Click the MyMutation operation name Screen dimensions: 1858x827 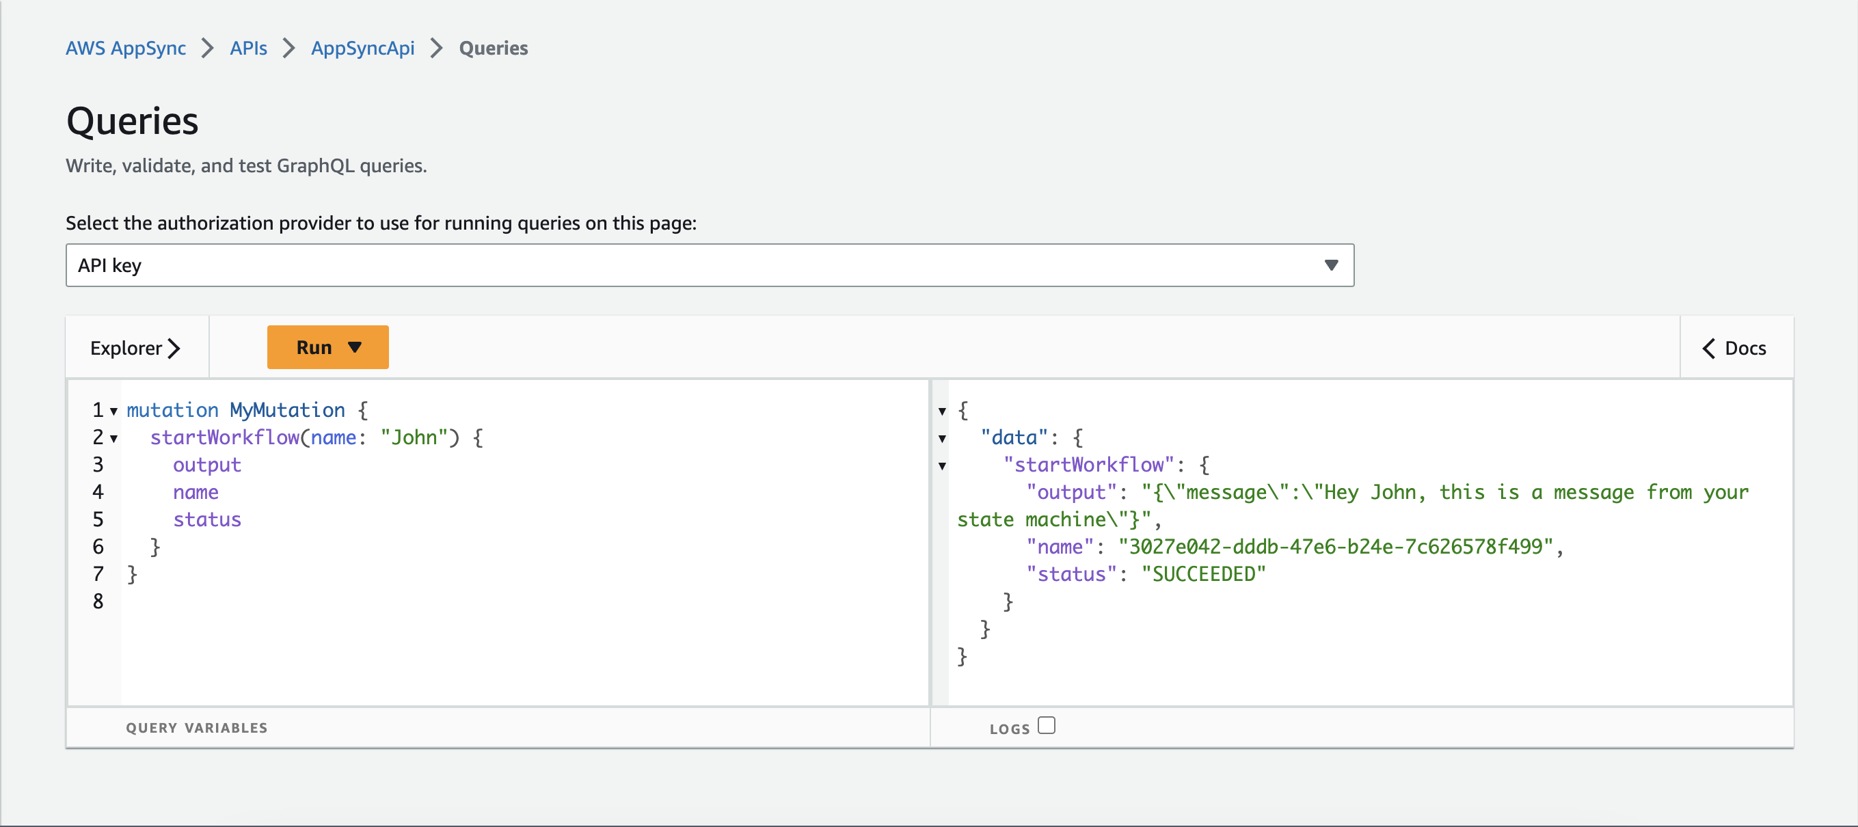pos(287,410)
